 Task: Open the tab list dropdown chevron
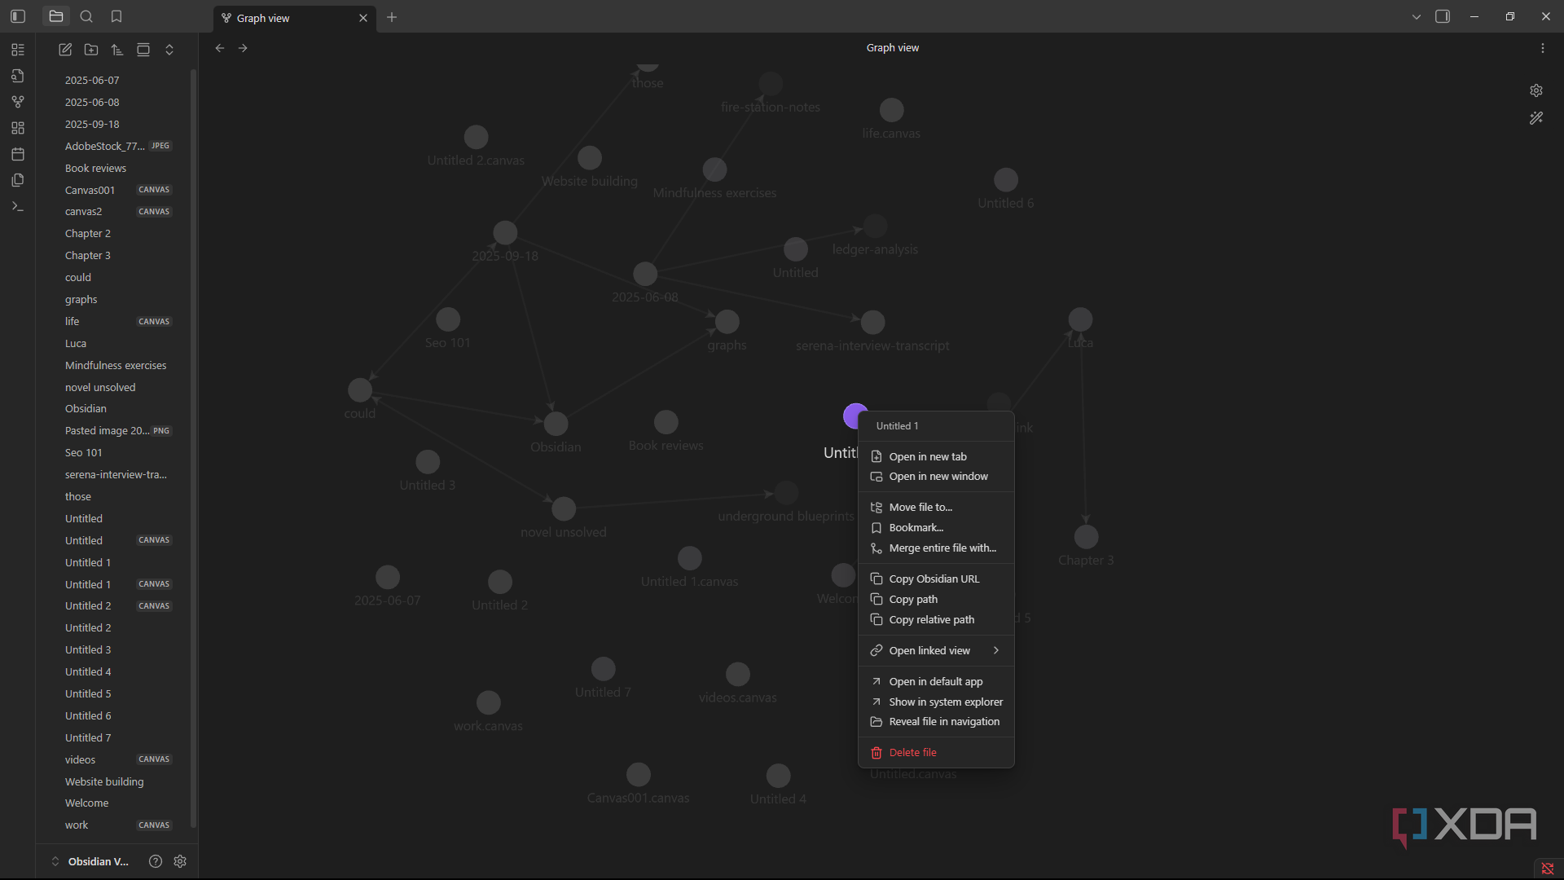1417,16
